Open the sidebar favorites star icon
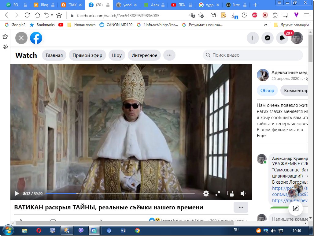The image size is (314, 236). tap(5, 36)
